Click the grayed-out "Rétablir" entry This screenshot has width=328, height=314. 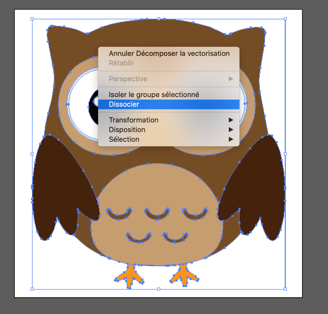121,63
